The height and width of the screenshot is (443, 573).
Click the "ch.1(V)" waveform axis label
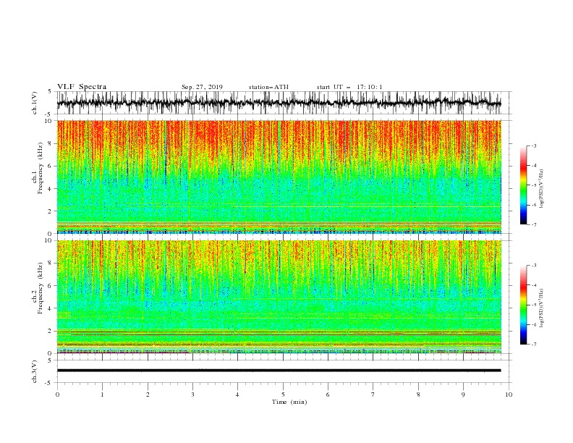point(35,103)
